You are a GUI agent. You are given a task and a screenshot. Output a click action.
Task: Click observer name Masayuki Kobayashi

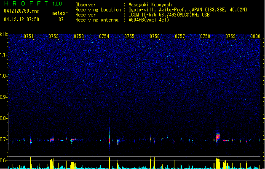pos(151,5)
